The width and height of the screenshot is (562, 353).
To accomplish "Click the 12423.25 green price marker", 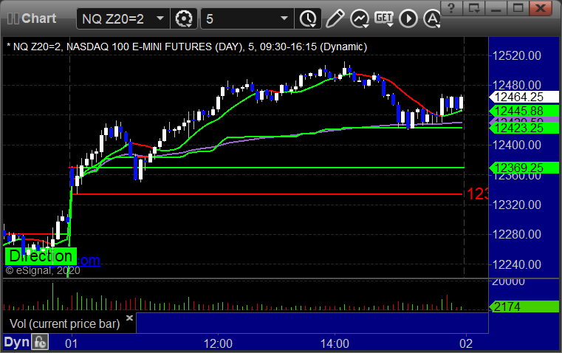I will [x=524, y=128].
